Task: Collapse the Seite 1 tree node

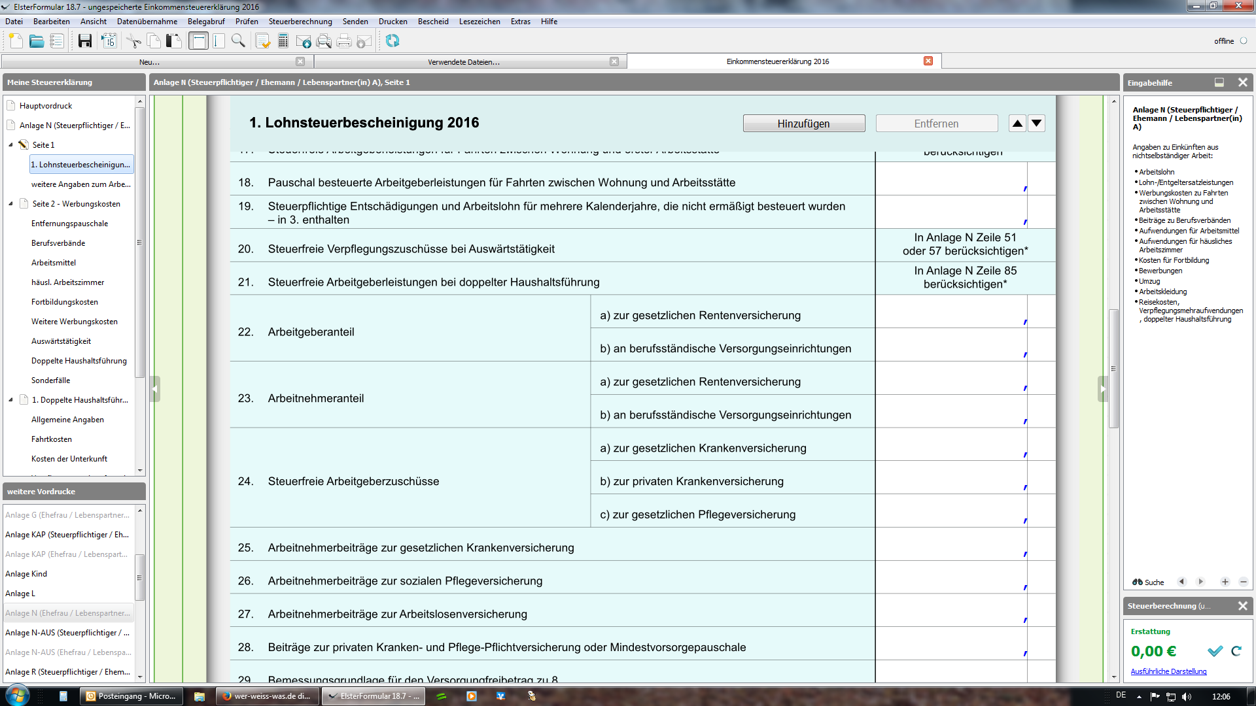Action: [x=10, y=145]
